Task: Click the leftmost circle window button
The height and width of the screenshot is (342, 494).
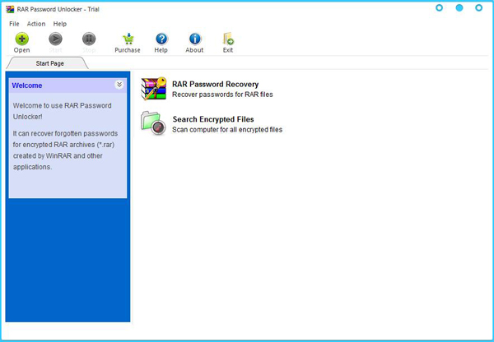Action: click(439, 8)
